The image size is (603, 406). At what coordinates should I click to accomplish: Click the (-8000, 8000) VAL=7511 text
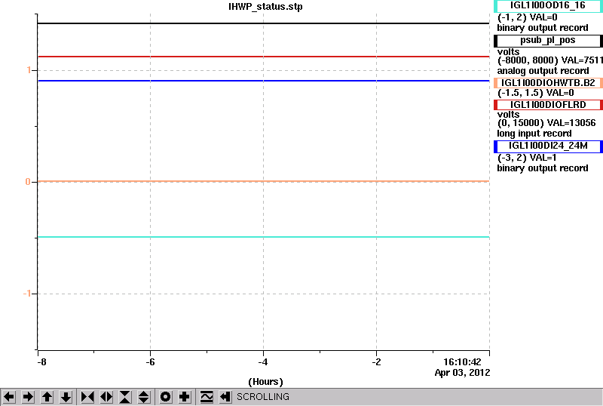tap(550, 60)
